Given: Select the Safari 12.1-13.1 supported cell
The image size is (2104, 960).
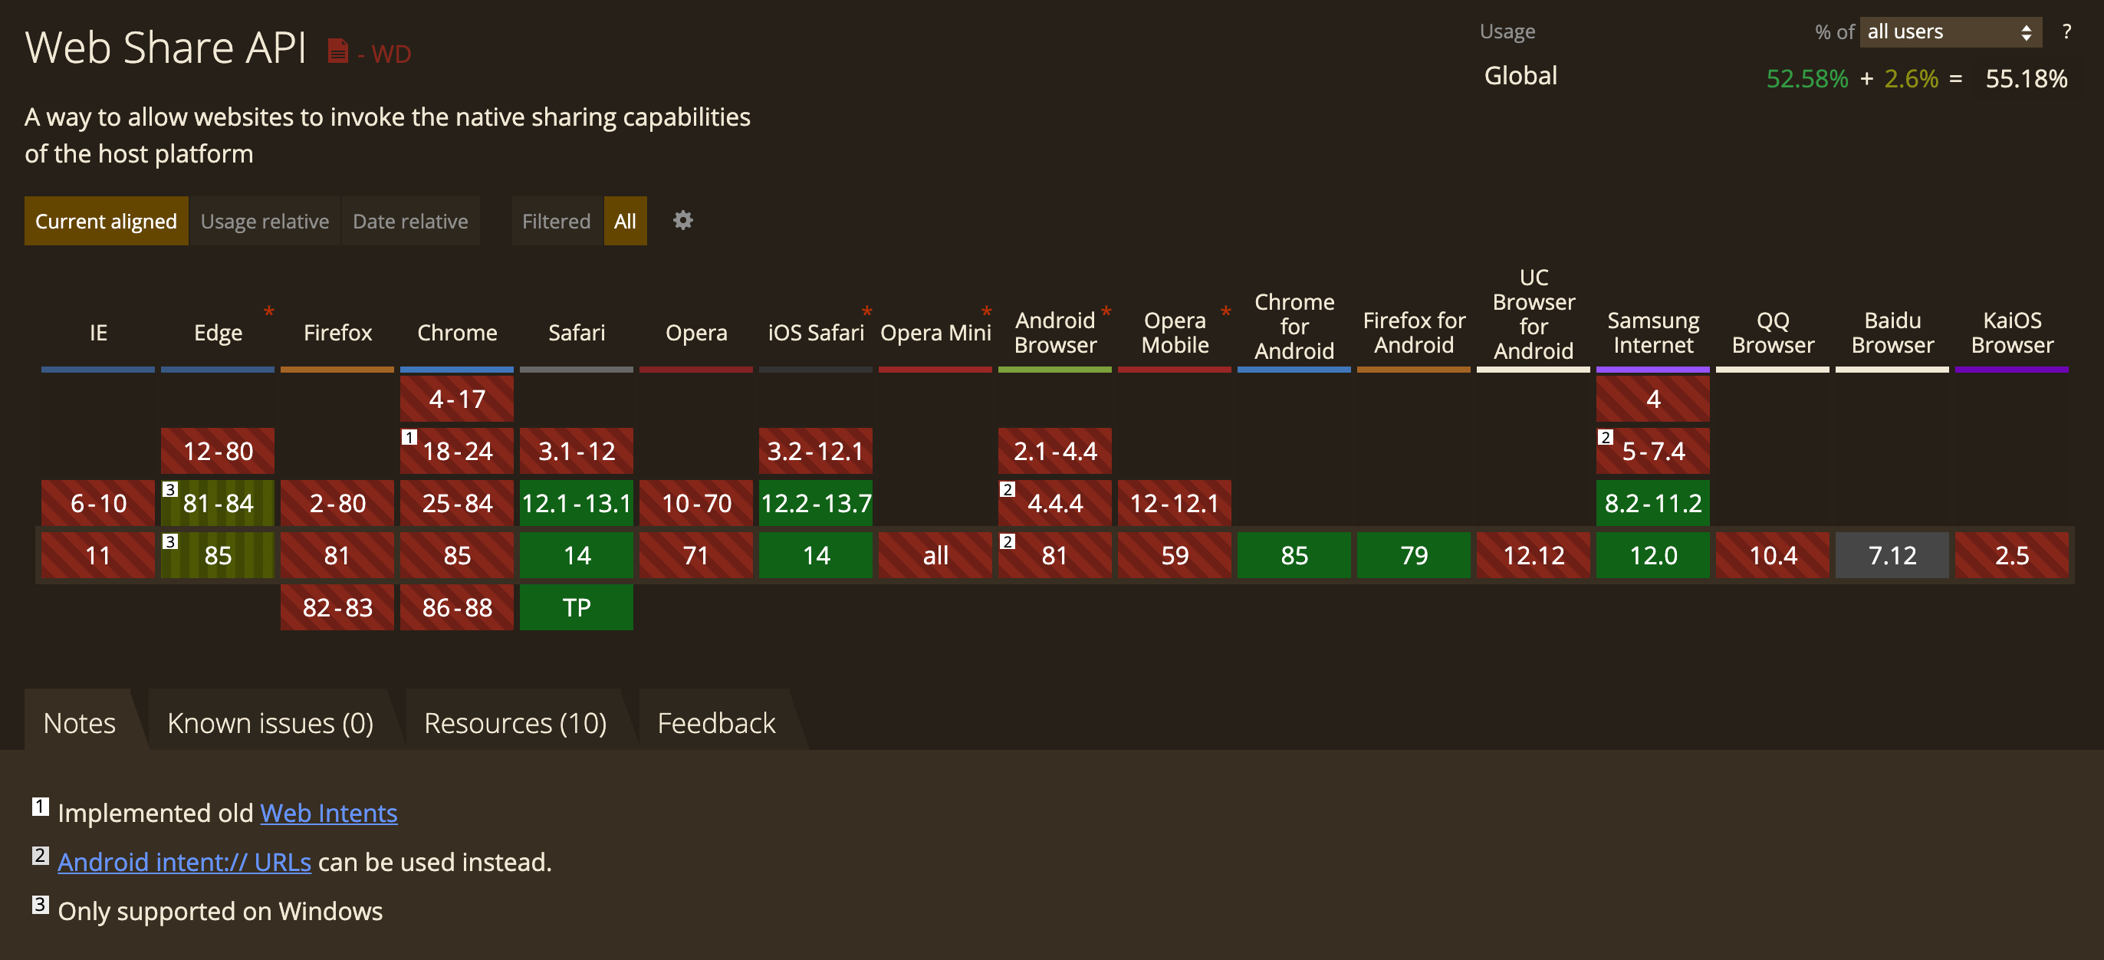Looking at the screenshot, I should (577, 503).
